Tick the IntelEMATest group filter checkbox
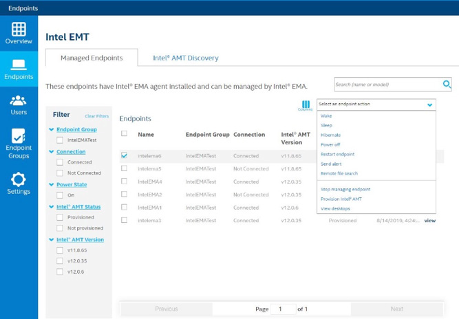This screenshot has width=459, height=319. (x=60, y=140)
